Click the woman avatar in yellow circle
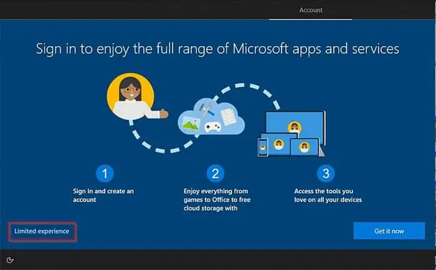 coord(131,96)
